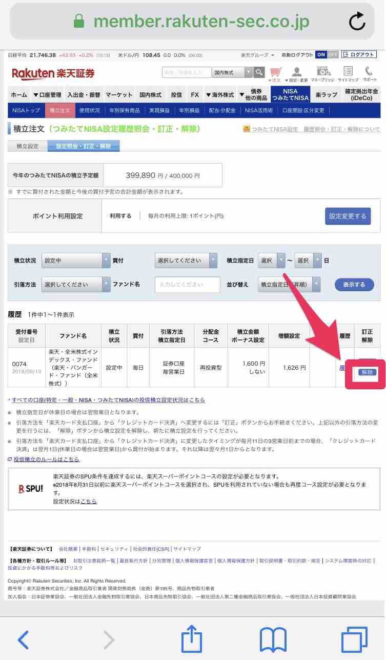The width and height of the screenshot is (386, 660).
Task: Click the header stock search input field
Action: pyautogui.click(x=187, y=72)
